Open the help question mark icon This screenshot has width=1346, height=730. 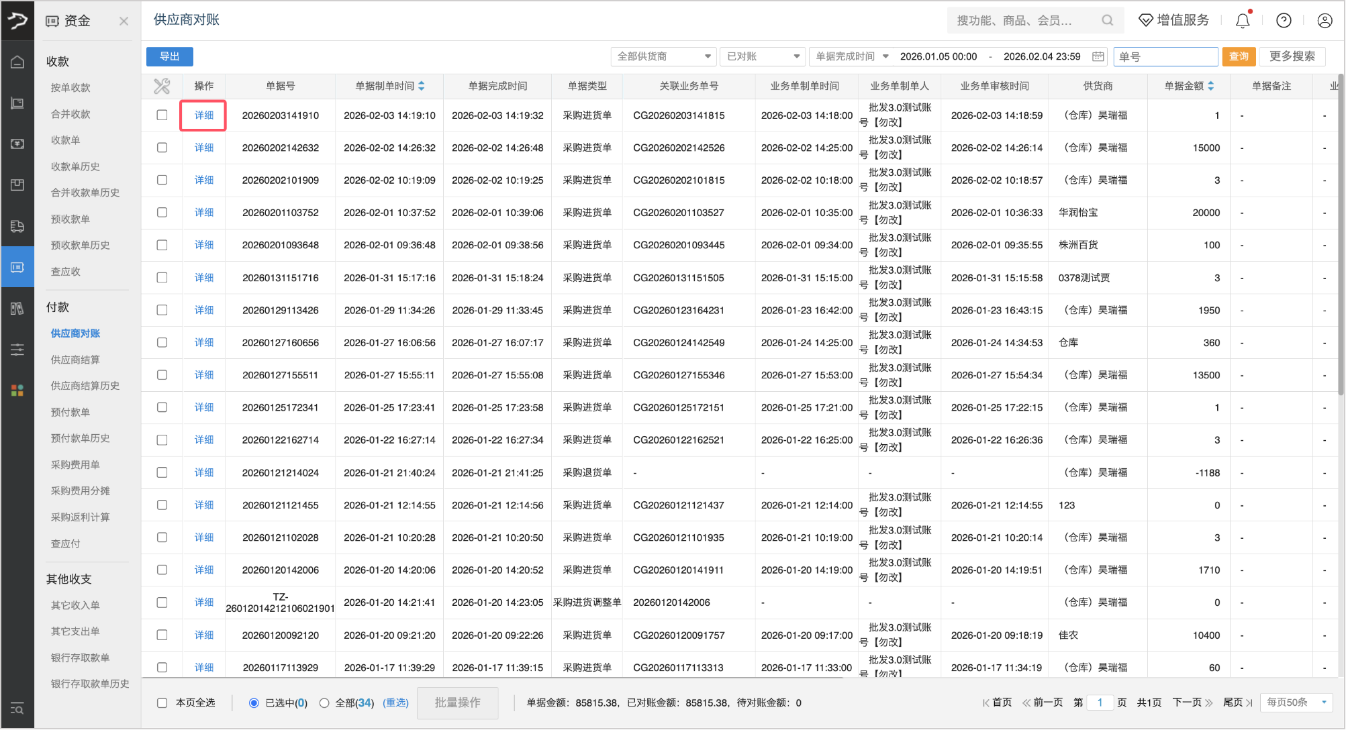click(1284, 21)
